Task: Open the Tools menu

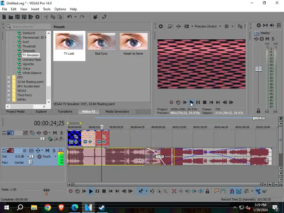Action: point(47,9)
